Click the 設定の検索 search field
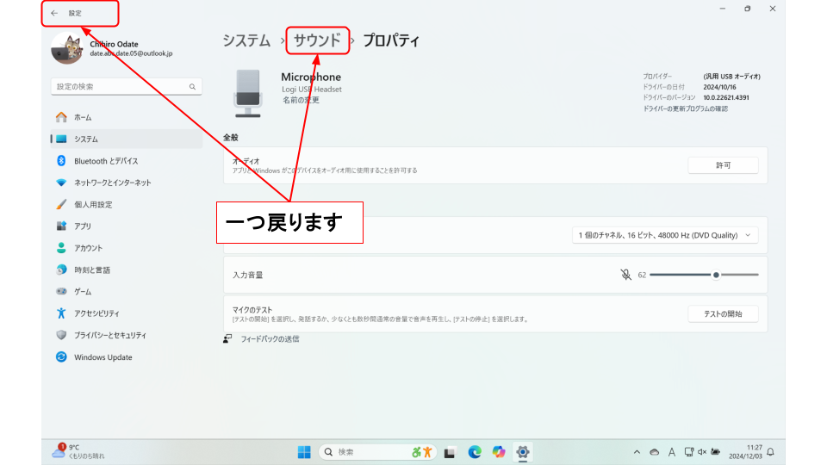This screenshot has height=465, width=827. pyautogui.click(x=121, y=87)
